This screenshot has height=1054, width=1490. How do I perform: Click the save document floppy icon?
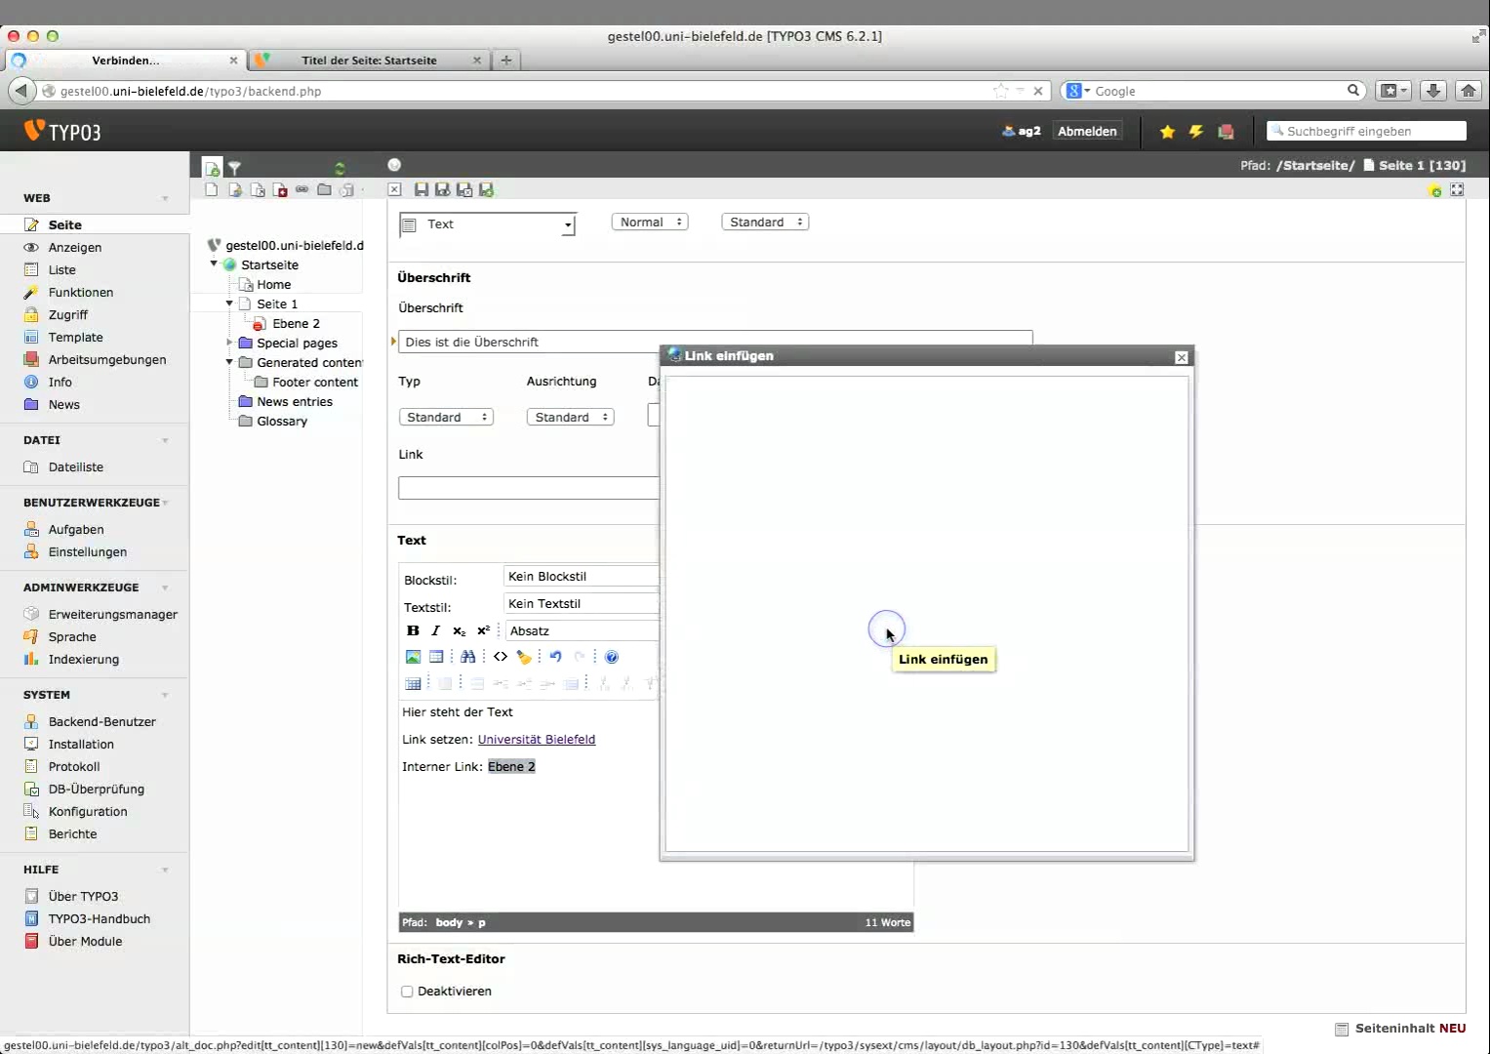[x=422, y=190]
